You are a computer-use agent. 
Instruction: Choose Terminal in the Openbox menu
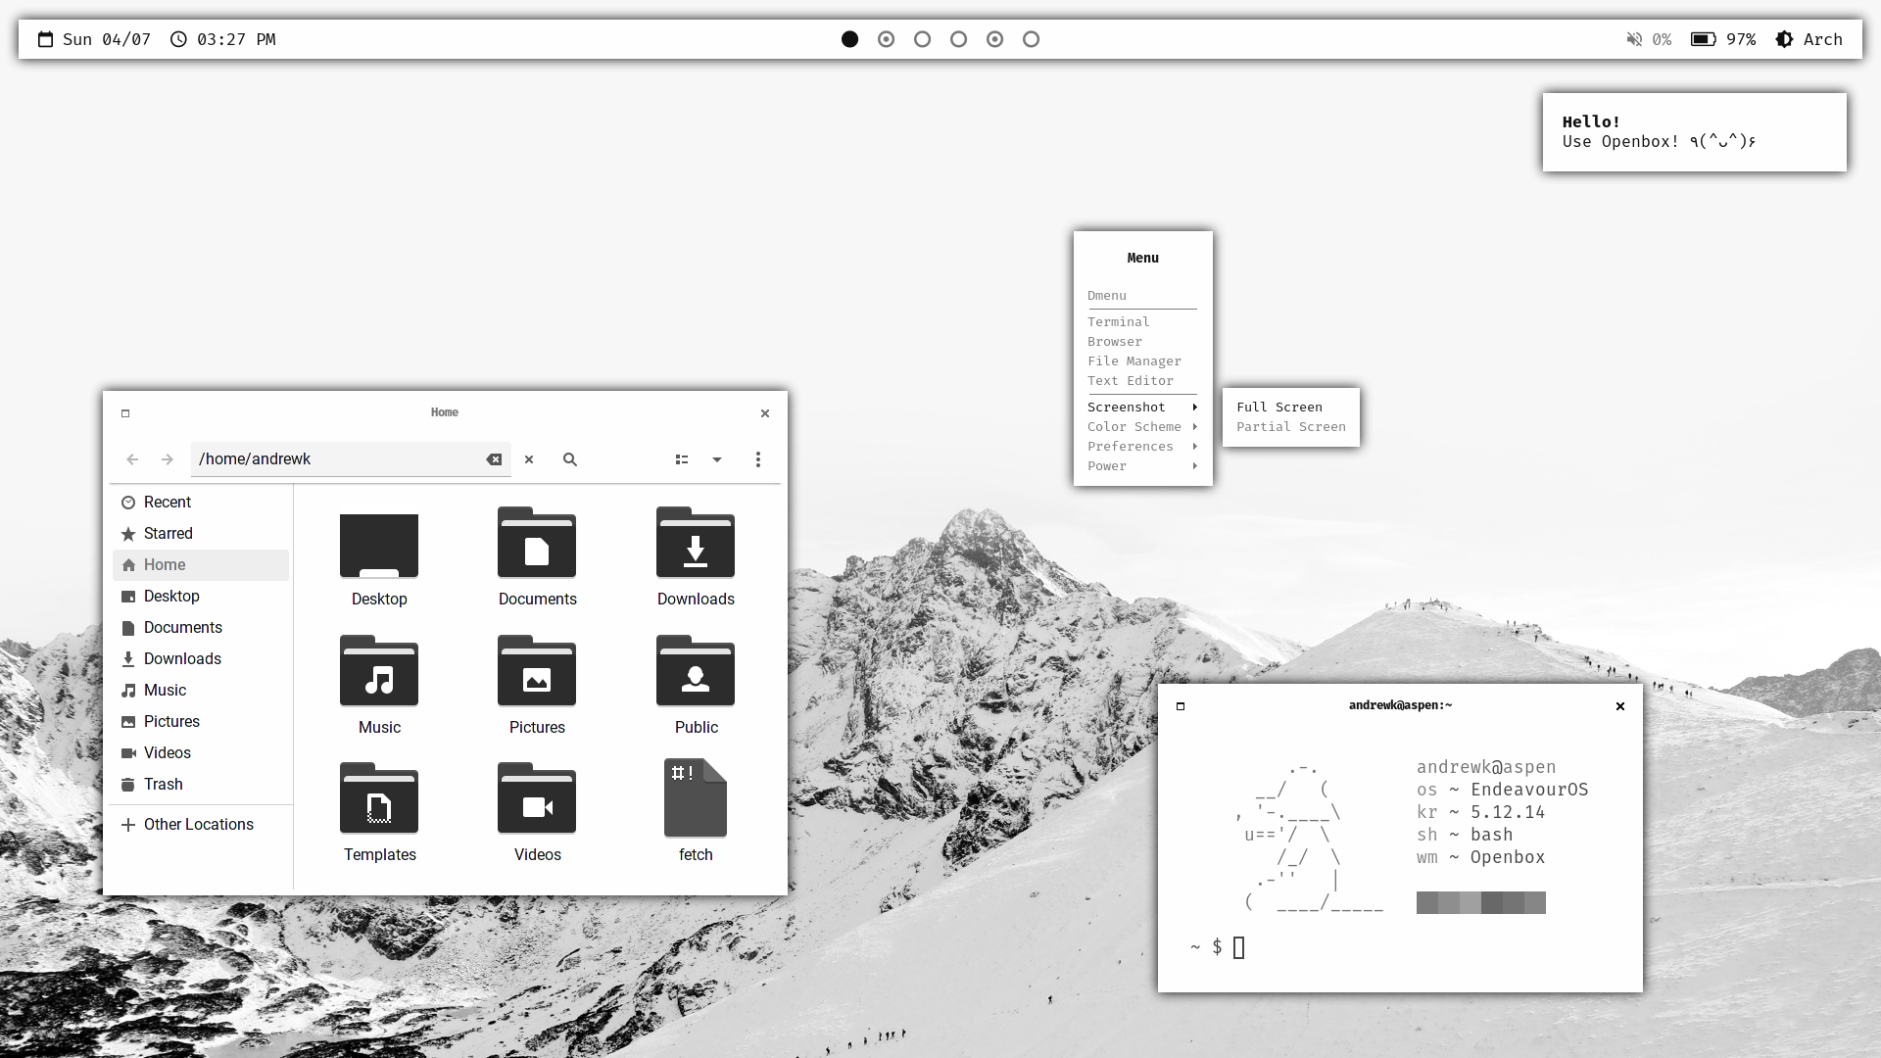click(x=1118, y=322)
